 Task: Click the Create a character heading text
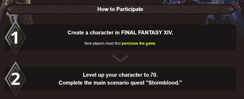point(120,33)
